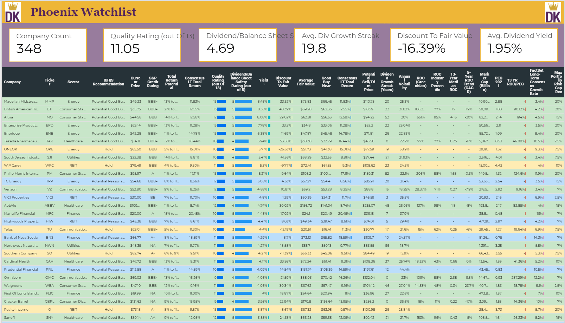
Task: Click the Phoenix Watchlist title
Action: coord(83,12)
